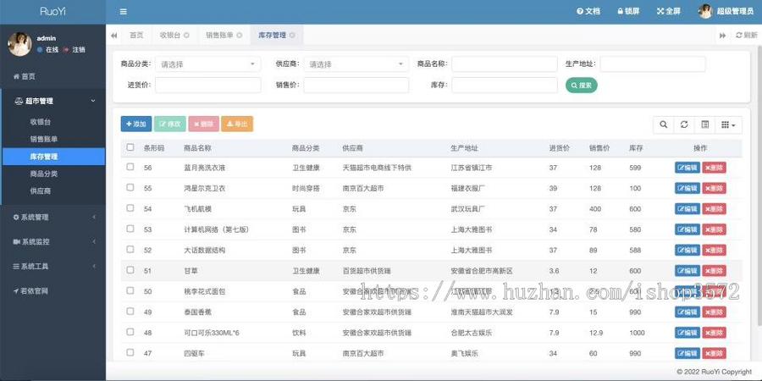The image size is (762, 381).
Task: Switch to the 收银台 tab
Action: coord(174,36)
